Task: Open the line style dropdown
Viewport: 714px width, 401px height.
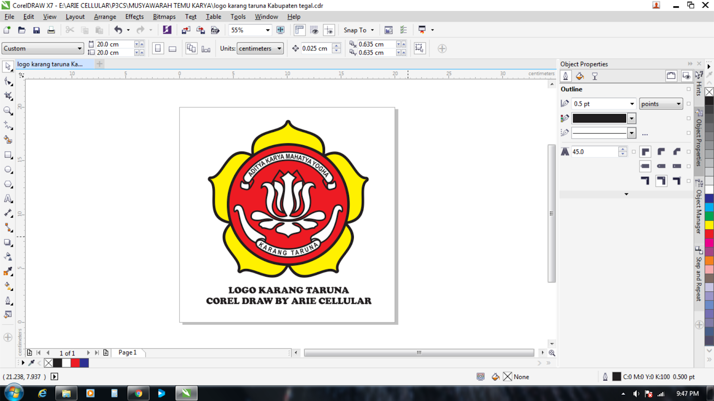Action: (631, 132)
